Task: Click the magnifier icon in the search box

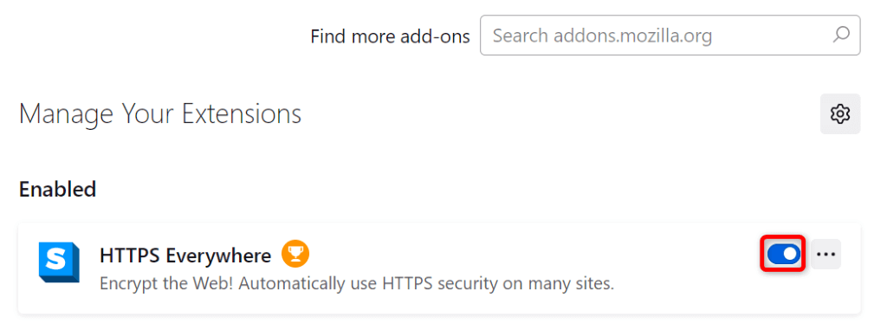Action: tap(841, 35)
